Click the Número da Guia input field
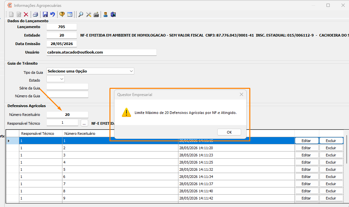Image resolution: width=349 pixels, height=207 pixels. click(67, 95)
